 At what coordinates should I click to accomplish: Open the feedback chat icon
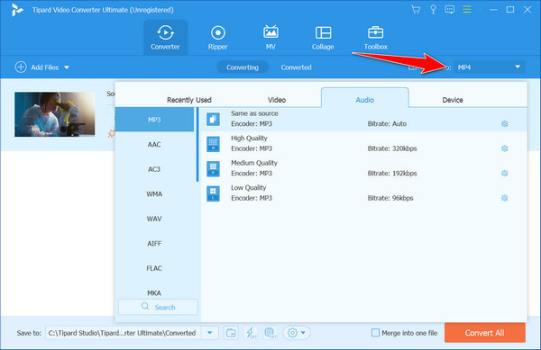click(x=450, y=9)
